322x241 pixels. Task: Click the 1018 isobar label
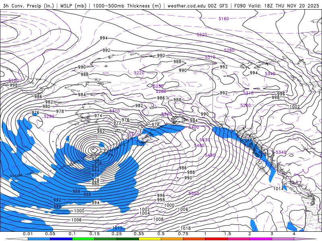(x=186, y=228)
